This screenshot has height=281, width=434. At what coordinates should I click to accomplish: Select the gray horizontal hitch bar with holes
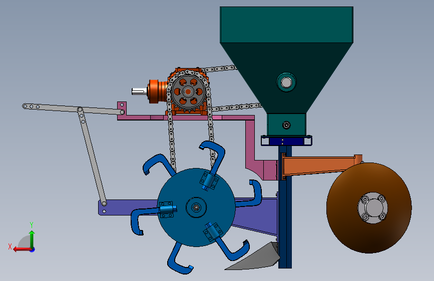tap(74, 109)
